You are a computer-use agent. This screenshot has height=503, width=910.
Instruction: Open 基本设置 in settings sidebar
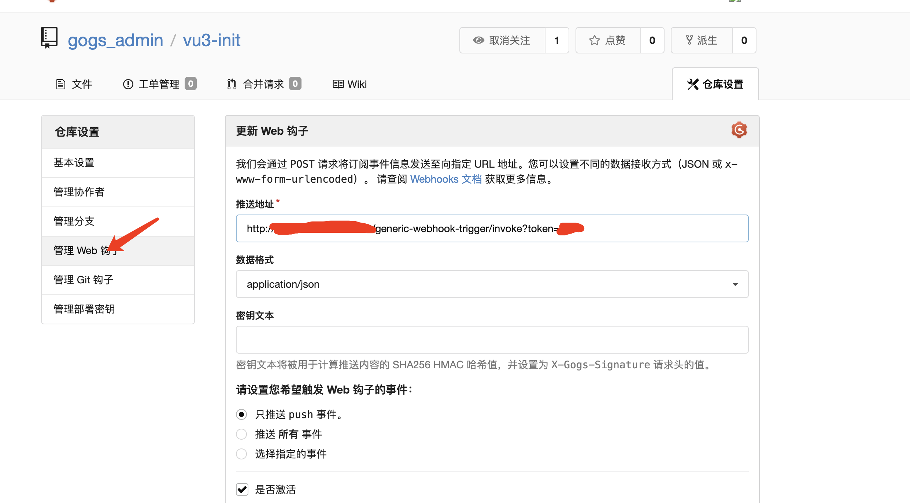coord(118,163)
